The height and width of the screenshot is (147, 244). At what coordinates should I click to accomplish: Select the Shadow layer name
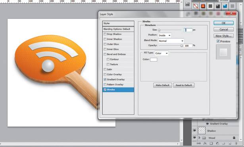pos(211,131)
